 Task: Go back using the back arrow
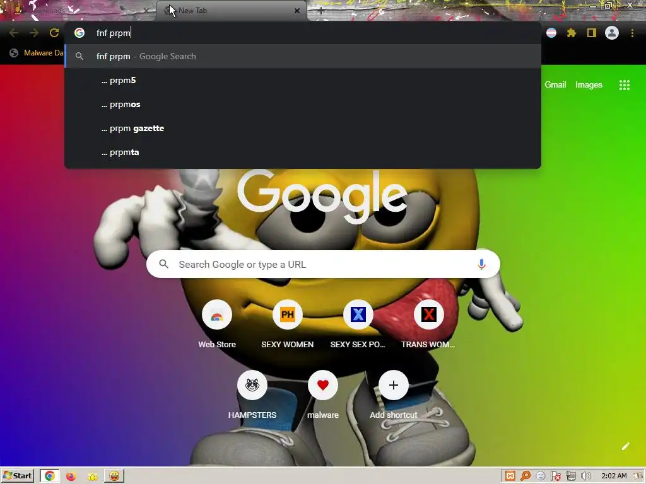tap(14, 33)
